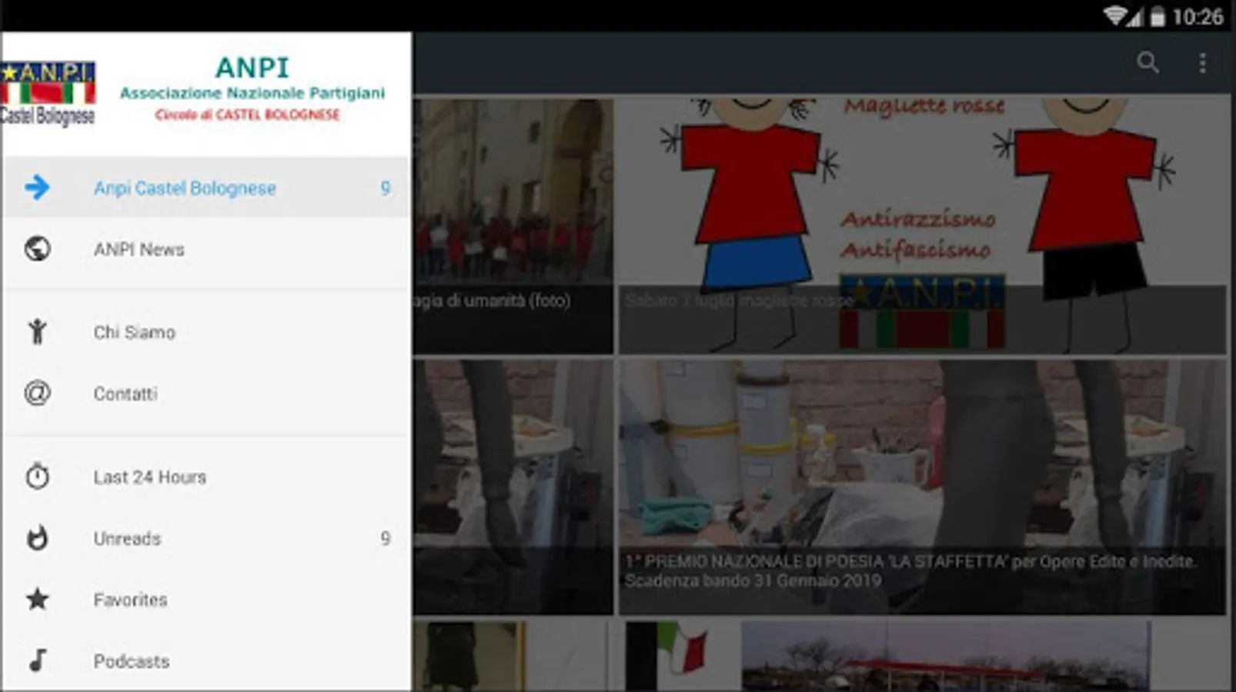Open search with the magnifier icon
The image size is (1236, 692).
coord(1147,62)
